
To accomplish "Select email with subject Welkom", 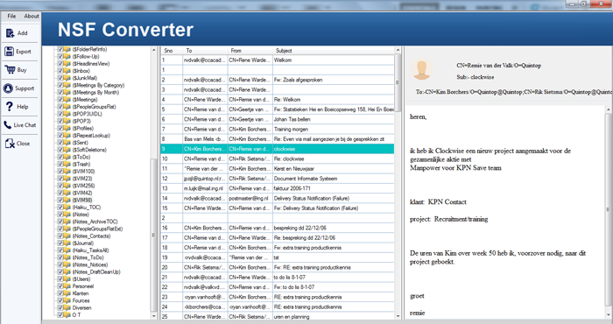I will tap(278, 60).
